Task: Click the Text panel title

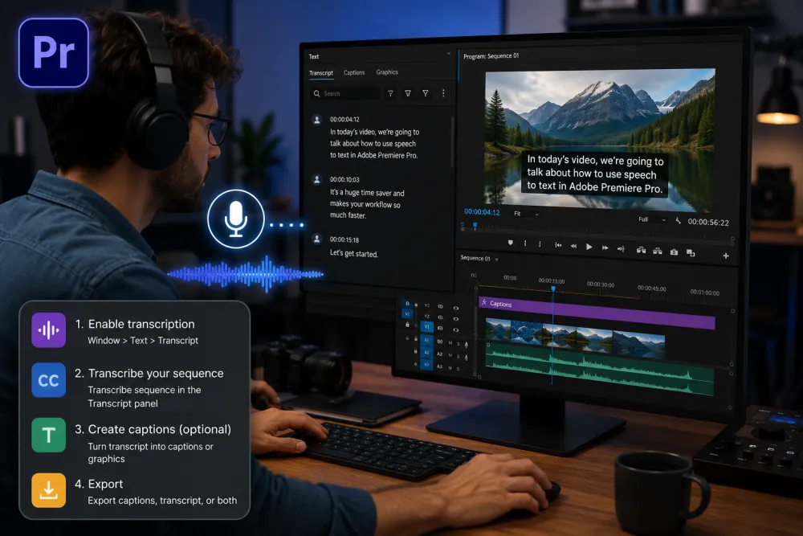Action: pyautogui.click(x=313, y=56)
